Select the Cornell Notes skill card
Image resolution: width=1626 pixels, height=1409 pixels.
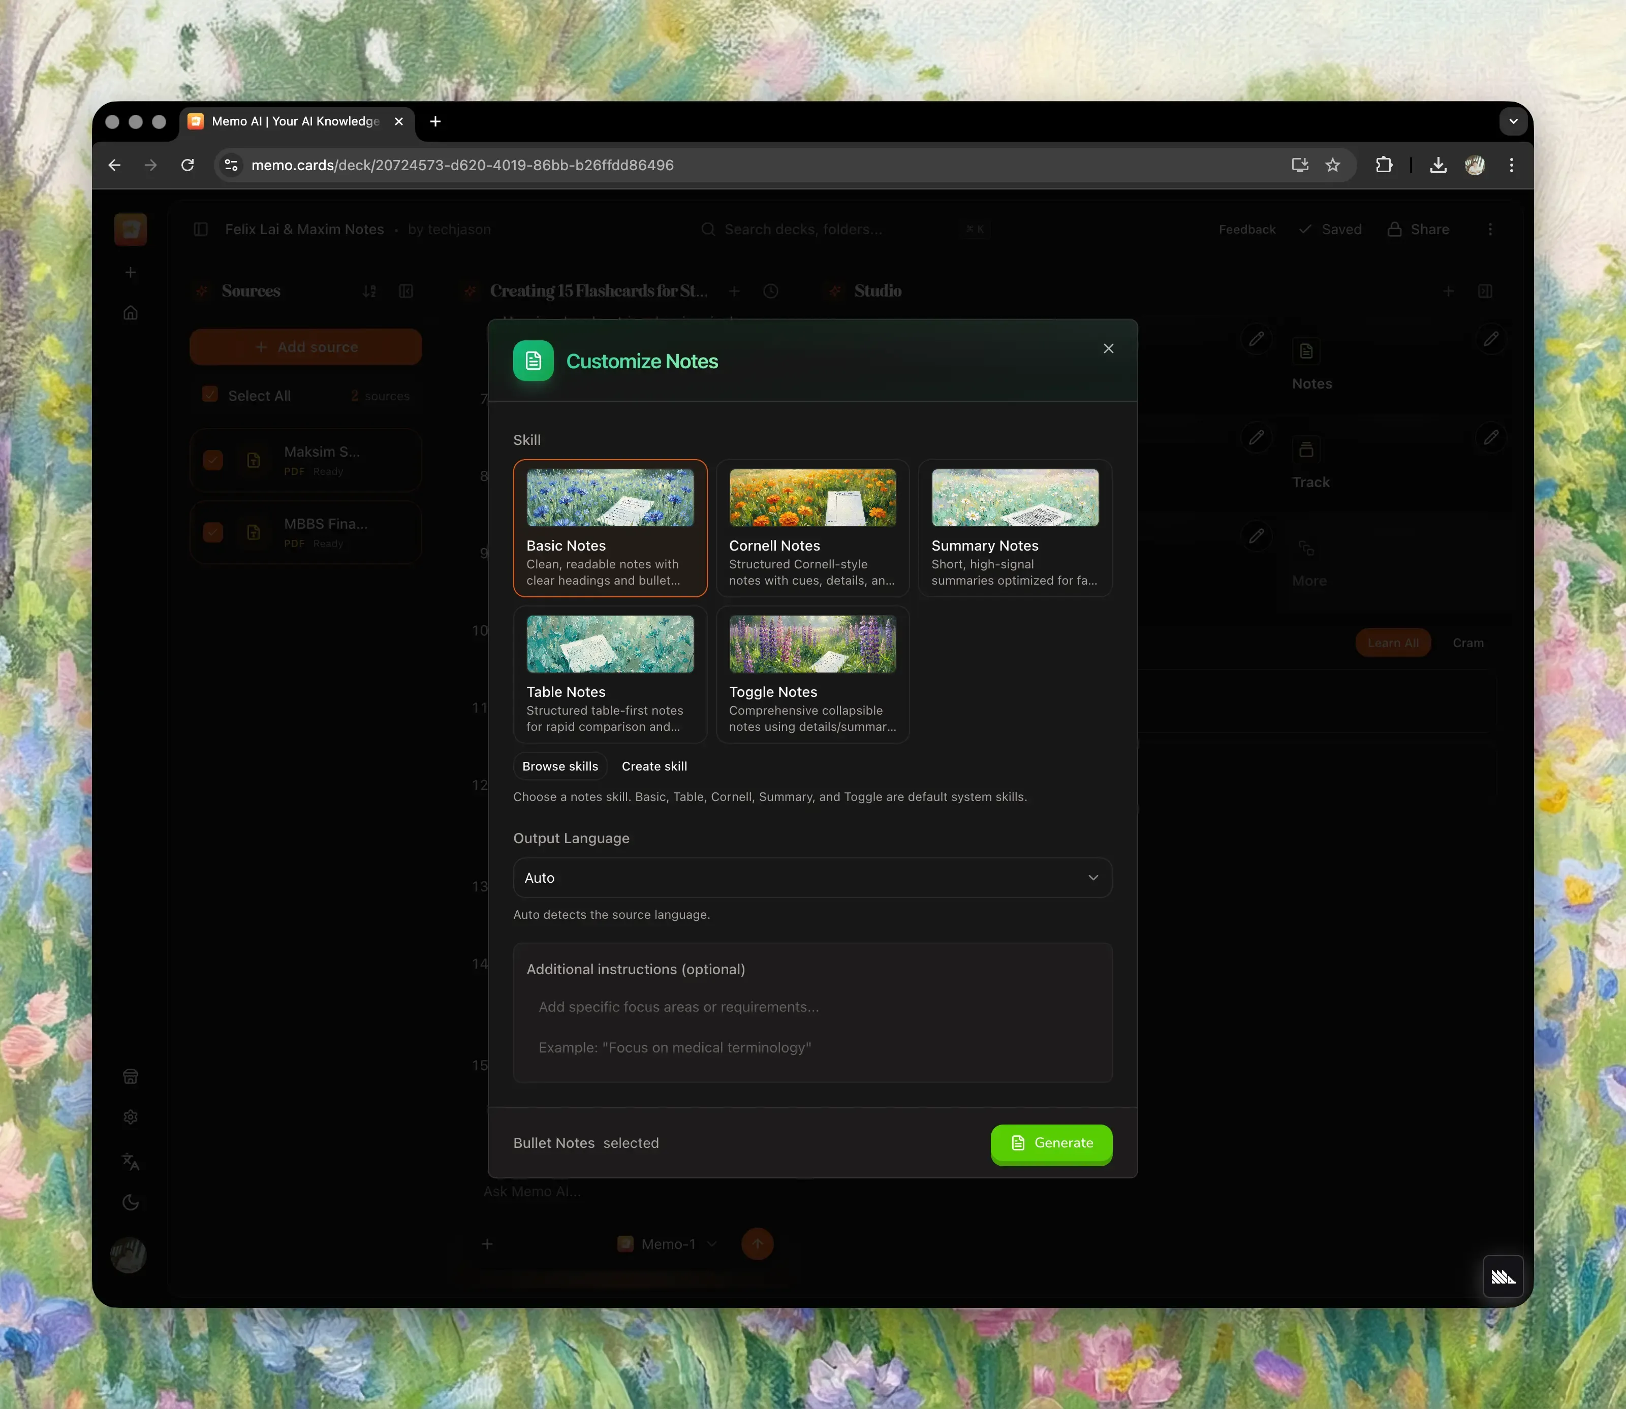pyautogui.click(x=812, y=528)
